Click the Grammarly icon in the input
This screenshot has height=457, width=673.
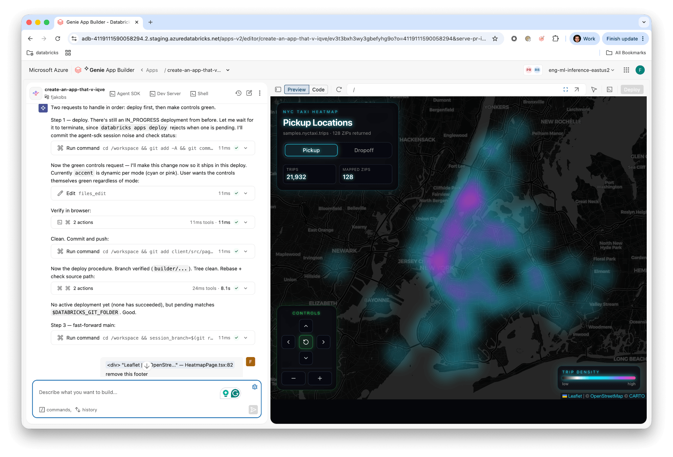(235, 393)
